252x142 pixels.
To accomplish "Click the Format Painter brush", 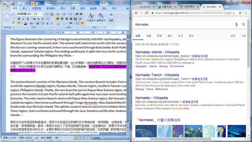I will pyautogui.click(x=13, y=22).
